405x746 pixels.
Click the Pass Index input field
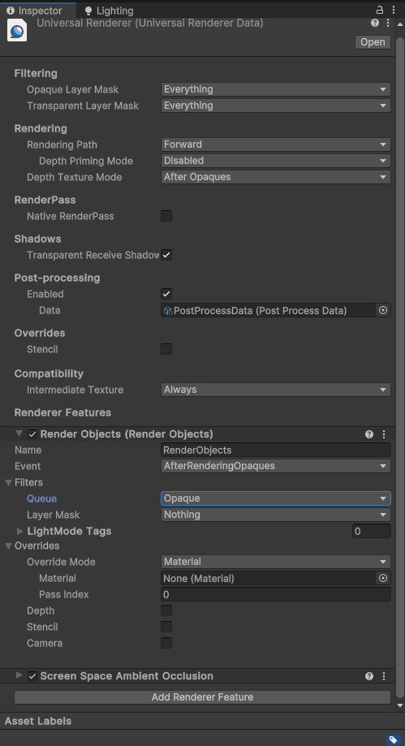tap(276, 594)
